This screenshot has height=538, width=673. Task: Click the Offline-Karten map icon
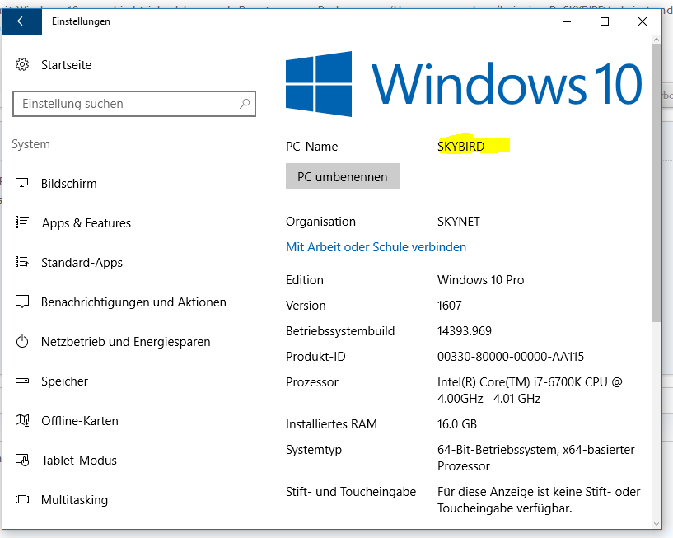click(22, 420)
